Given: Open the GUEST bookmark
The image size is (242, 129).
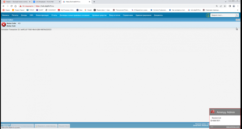Looking at the screenshot, I should pyautogui.click(x=40, y=10).
